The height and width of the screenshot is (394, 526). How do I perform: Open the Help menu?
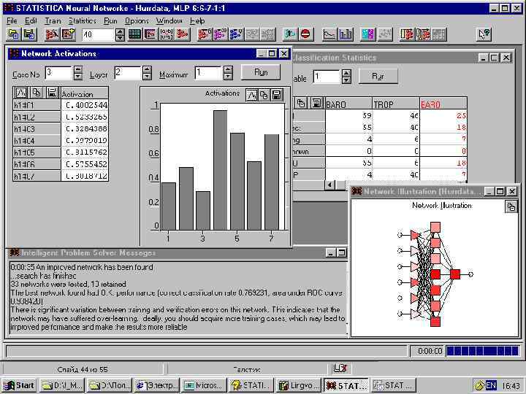click(197, 20)
